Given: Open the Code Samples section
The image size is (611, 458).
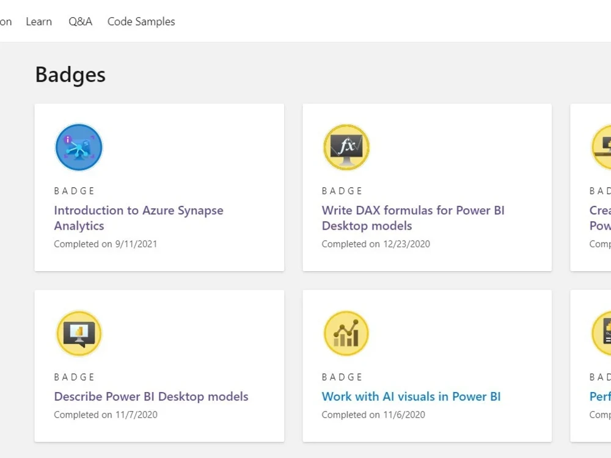Looking at the screenshot, I should 141,21.
